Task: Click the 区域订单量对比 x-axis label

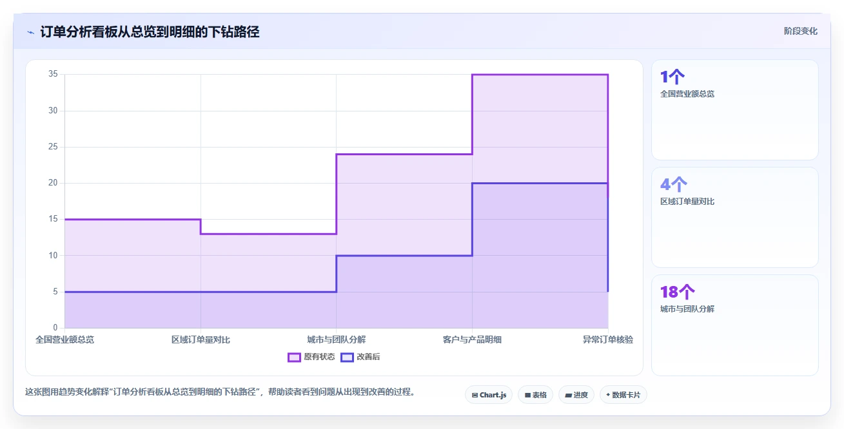Action: 201,339
